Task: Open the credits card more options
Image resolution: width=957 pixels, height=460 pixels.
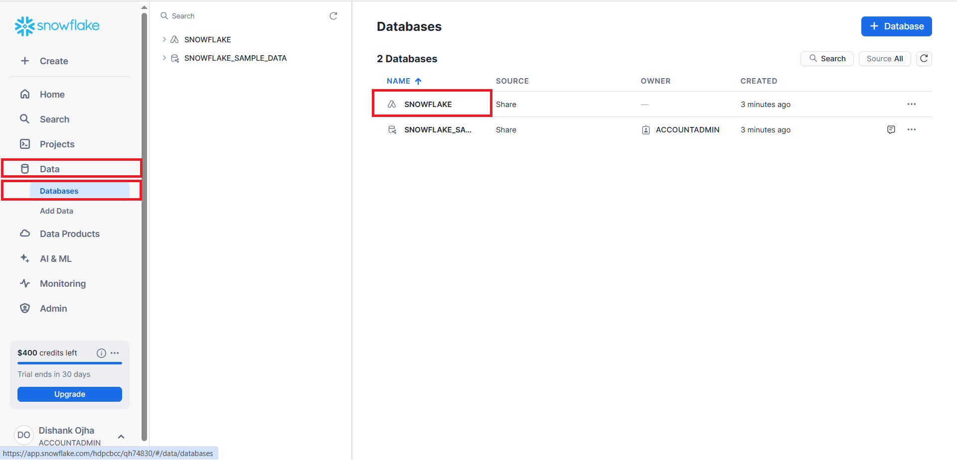Action: [x=115, y=353]
